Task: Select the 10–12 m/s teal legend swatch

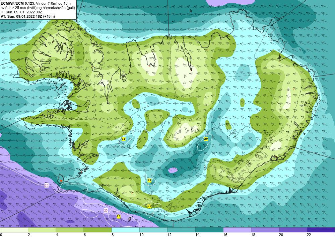Action: 153,230
